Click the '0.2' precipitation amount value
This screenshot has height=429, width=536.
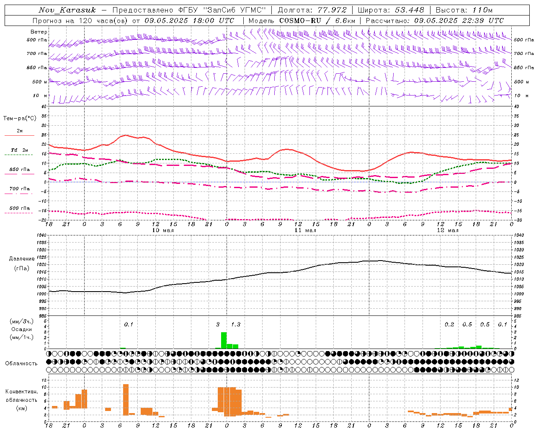click(x=449, y=324)
